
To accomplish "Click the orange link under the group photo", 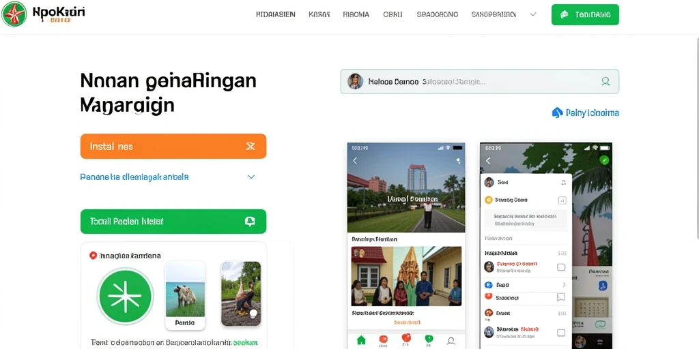I will pos(407,322).
